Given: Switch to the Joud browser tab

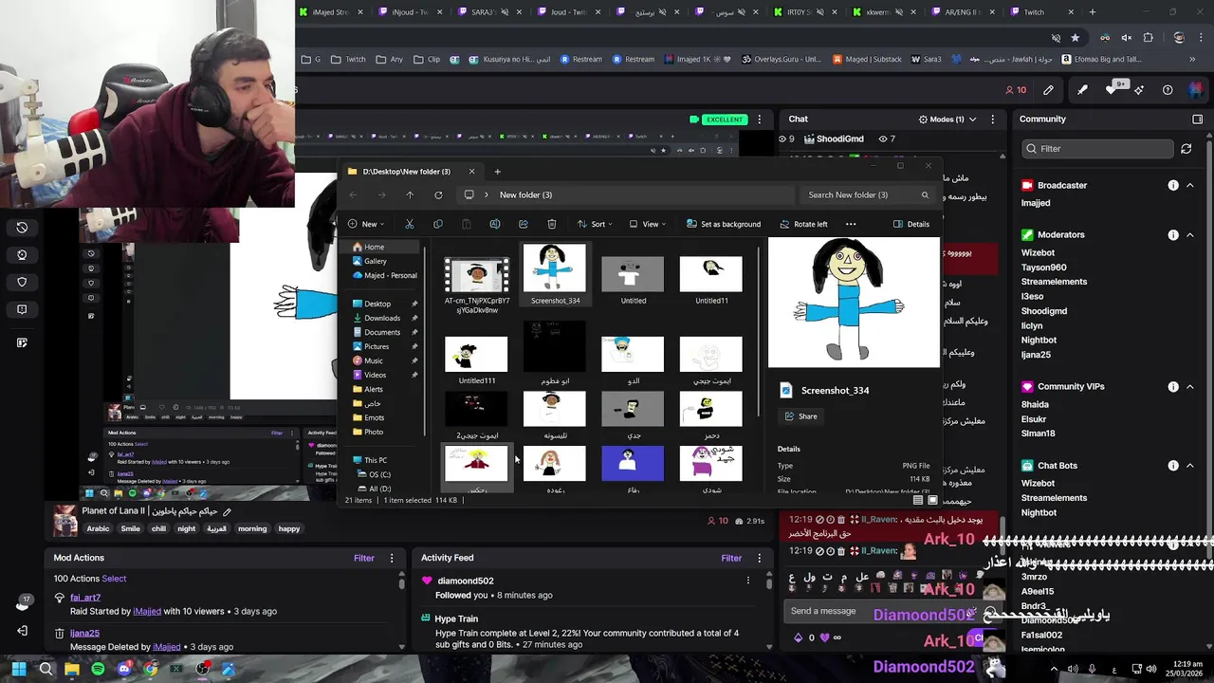Looking at the screenshot, I should pyautogui.click(x=569, y=12).
